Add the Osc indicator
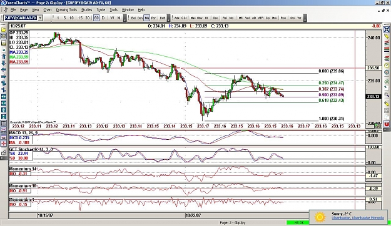391x226 pixels. click(215, 18)
